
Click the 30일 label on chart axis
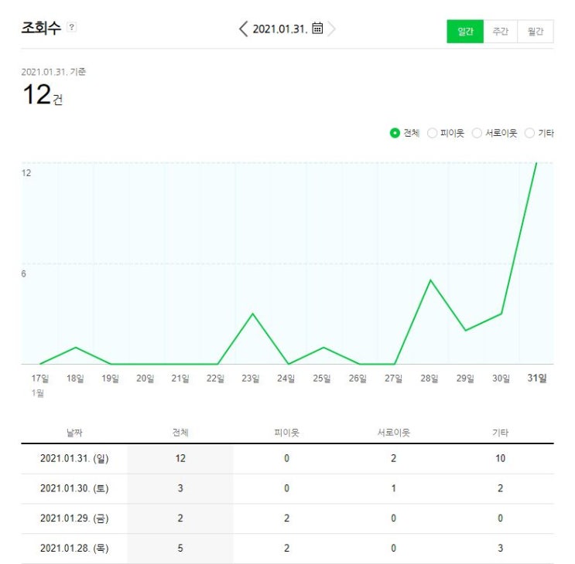pyautogui.click(x=501, y=378)
